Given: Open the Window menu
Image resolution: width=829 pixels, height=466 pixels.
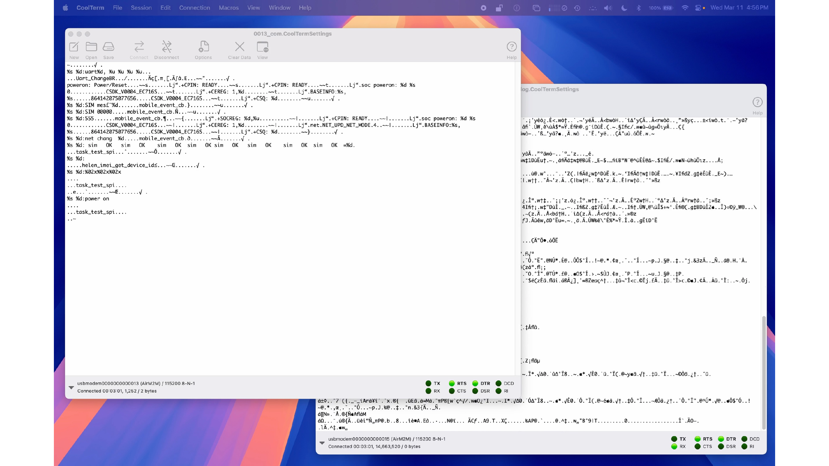Looking at the screenshot, I should coord(279,8).
